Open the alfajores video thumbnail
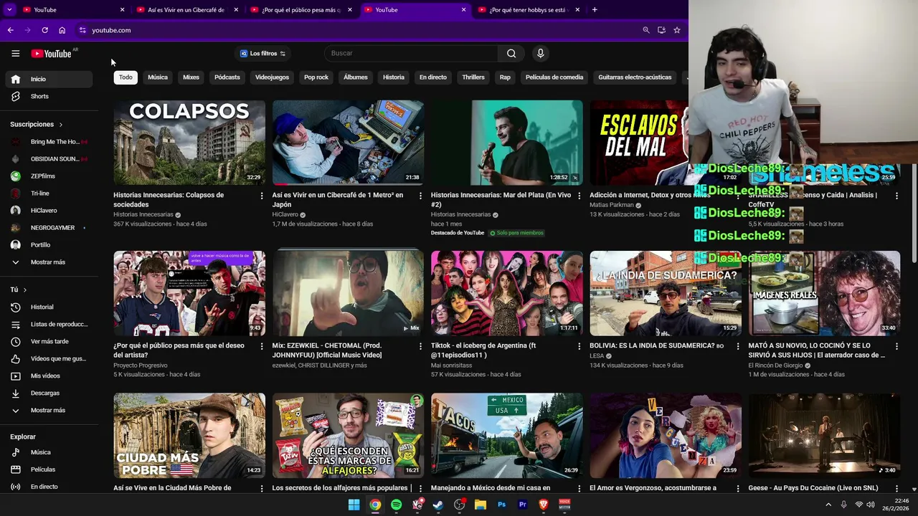The image size is (918, 516). click(x=348, y=435)
